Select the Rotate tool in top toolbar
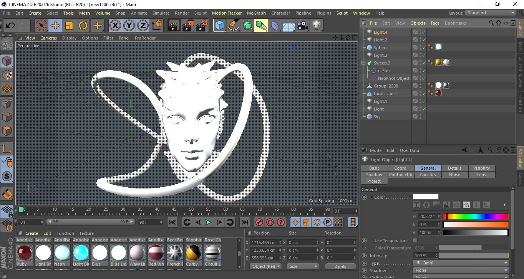 (83, 26)
